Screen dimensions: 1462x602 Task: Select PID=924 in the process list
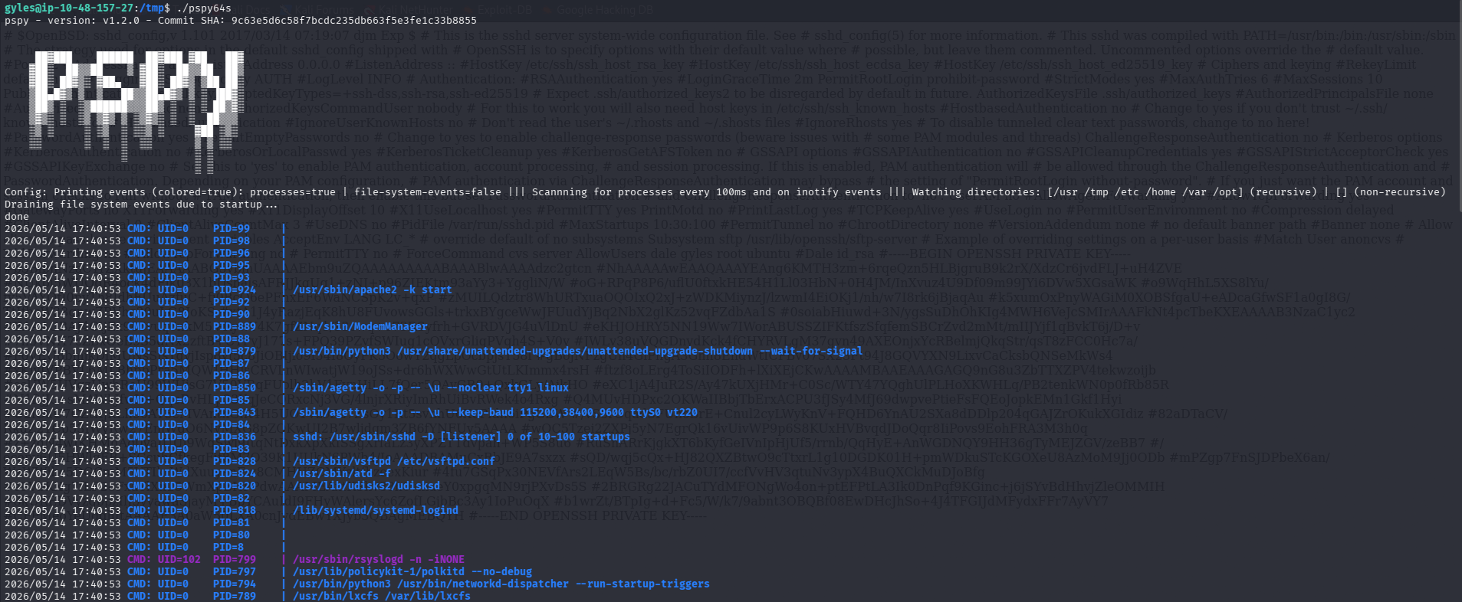click(x=235, y=290)
